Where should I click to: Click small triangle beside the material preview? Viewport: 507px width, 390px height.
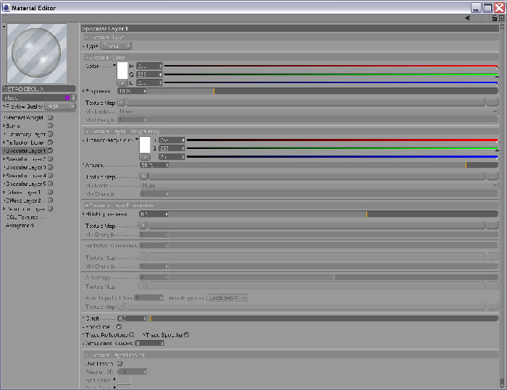point(4,27)
